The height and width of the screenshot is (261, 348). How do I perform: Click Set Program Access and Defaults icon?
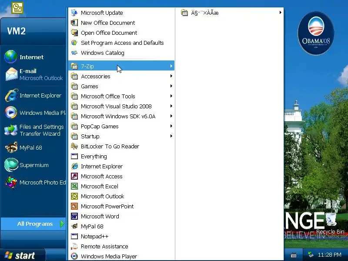pos(74,43)
